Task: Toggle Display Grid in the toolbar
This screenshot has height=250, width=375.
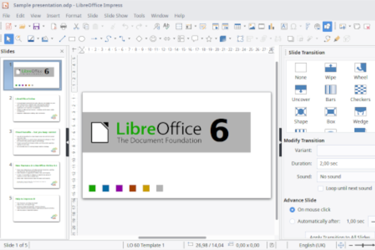Action: point(179,27)
